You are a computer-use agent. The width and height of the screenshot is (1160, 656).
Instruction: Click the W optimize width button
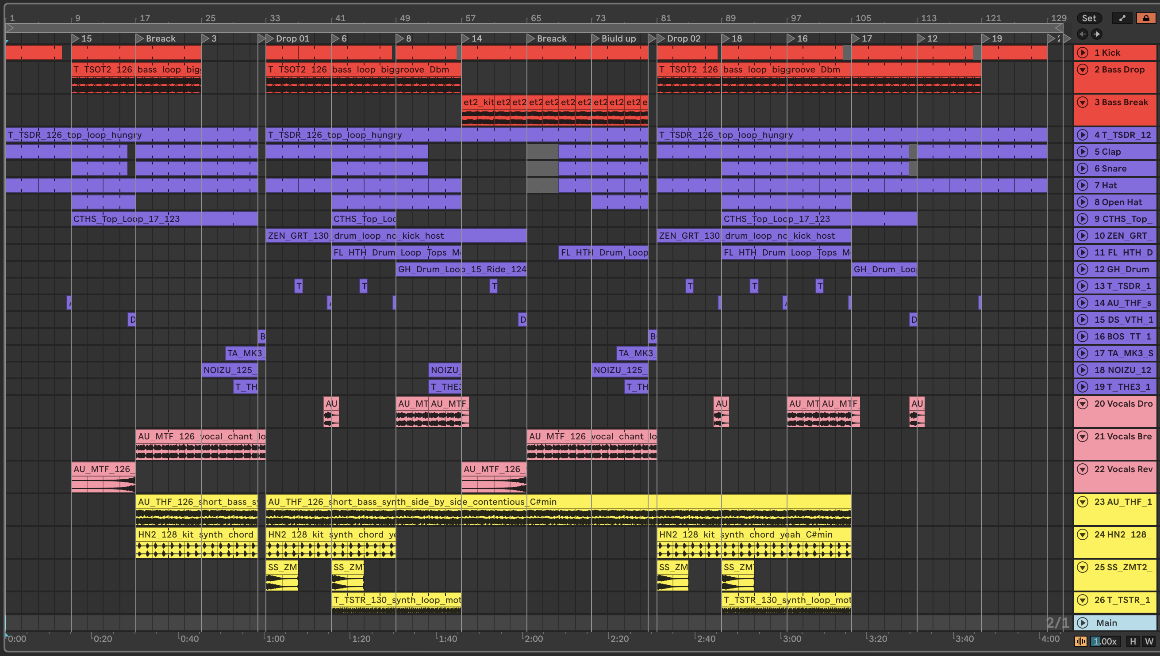coord(1149,641)
